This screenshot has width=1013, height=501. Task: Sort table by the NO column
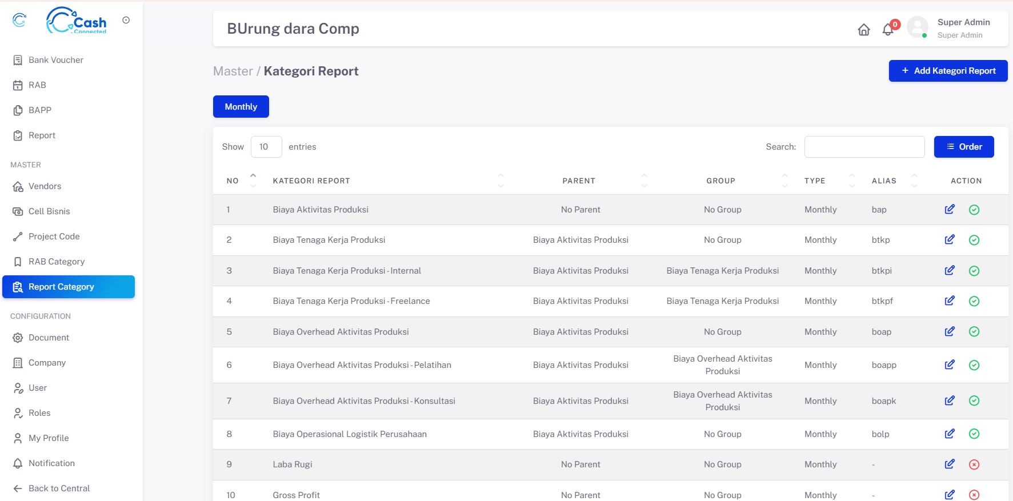(253, 181)
